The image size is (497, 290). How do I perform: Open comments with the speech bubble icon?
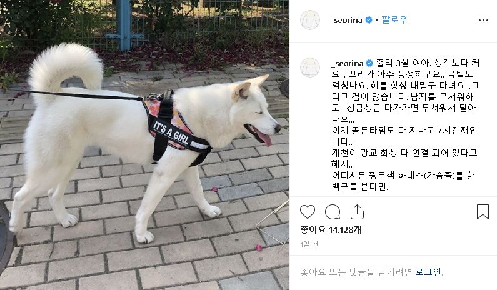tap(333, 212)
